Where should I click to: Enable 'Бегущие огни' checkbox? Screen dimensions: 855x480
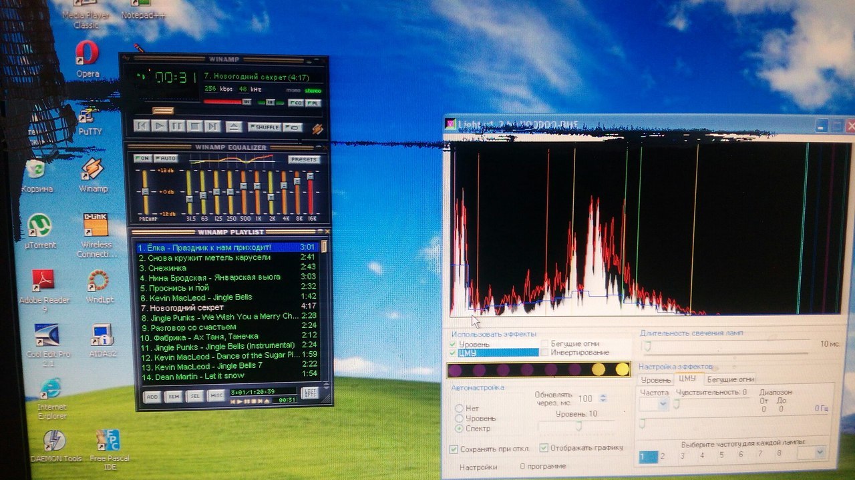tap(544, 343)
